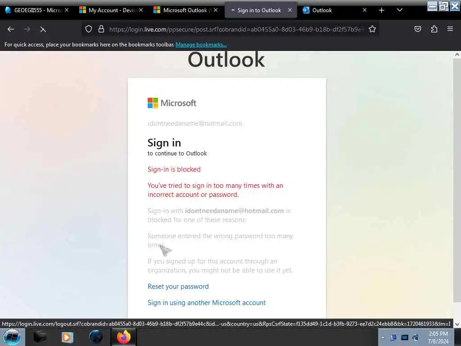The height and width of the screenshot is (346, 461).
Task: Switch to the last Outlook tab
Action: click(334, 10)
